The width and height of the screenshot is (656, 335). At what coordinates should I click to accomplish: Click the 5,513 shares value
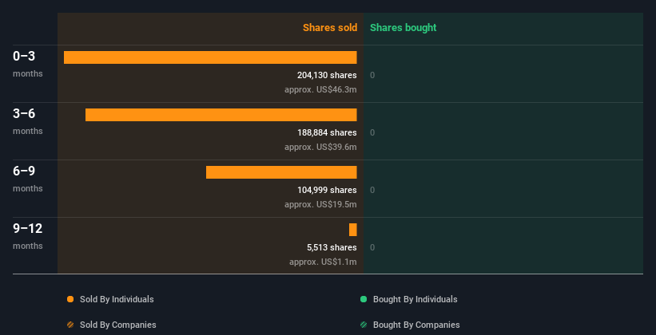pos(332,247)
